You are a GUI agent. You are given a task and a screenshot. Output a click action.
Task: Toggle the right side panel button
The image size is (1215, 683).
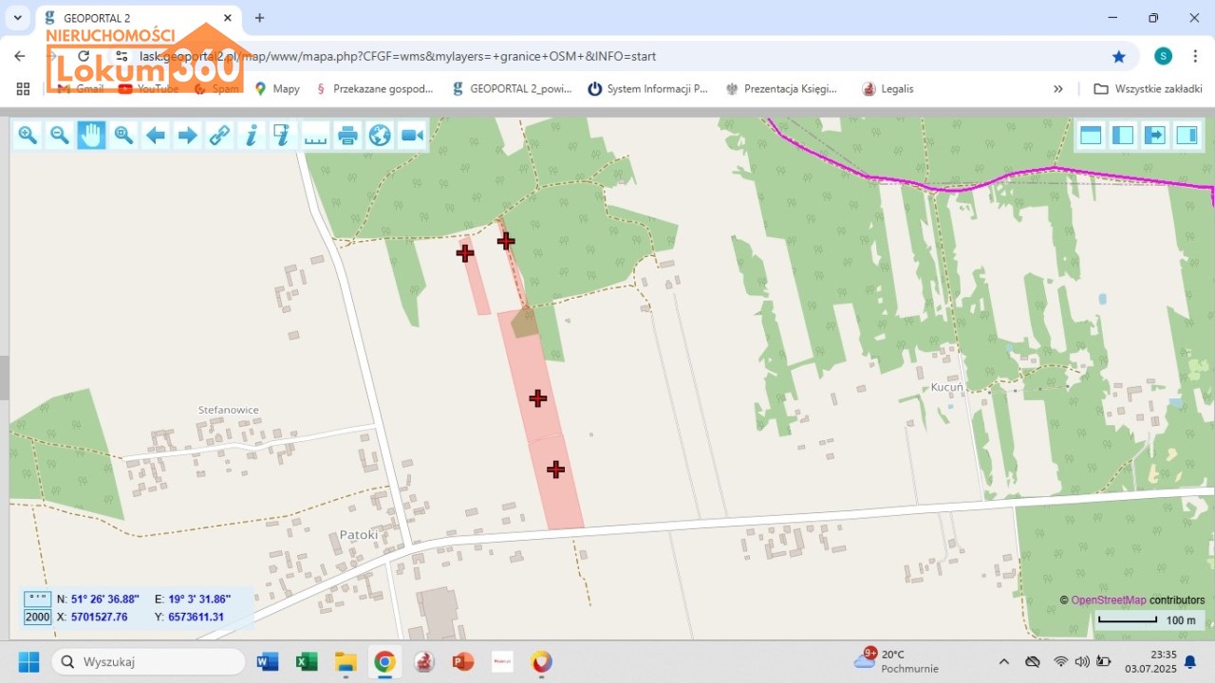click(1187, 136)
